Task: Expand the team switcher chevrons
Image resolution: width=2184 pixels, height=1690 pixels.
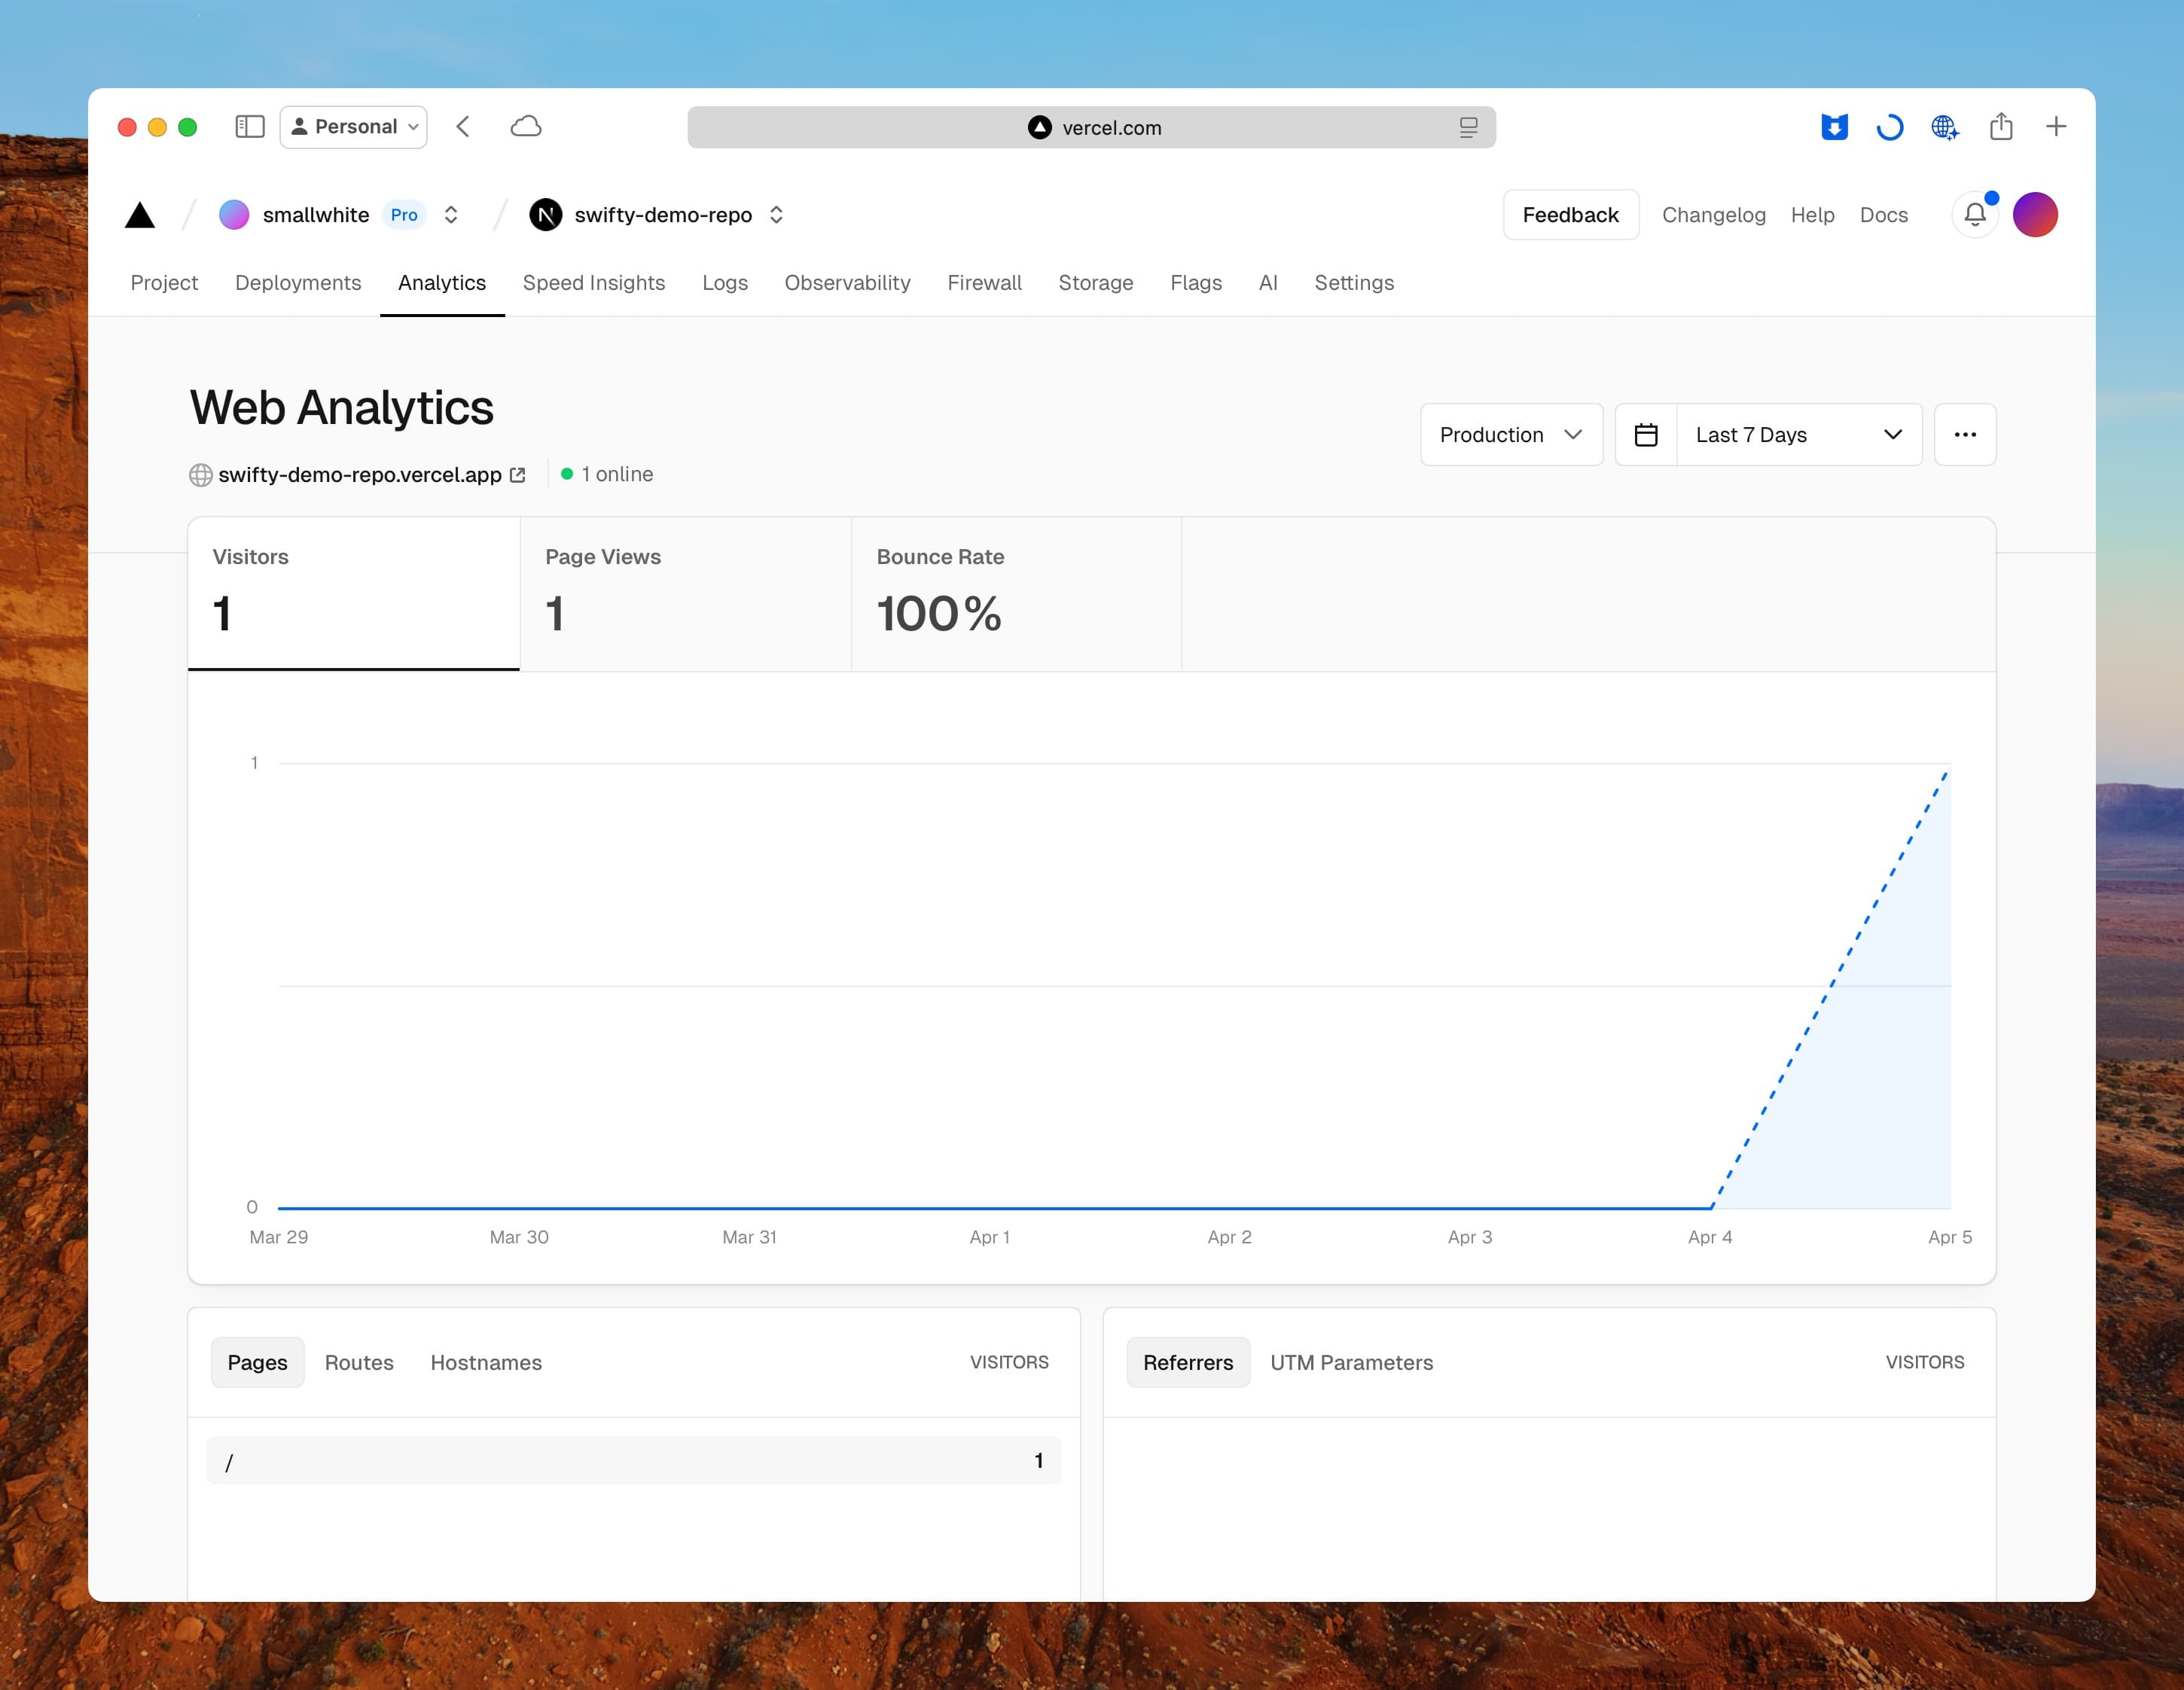Action: point(451,215)
